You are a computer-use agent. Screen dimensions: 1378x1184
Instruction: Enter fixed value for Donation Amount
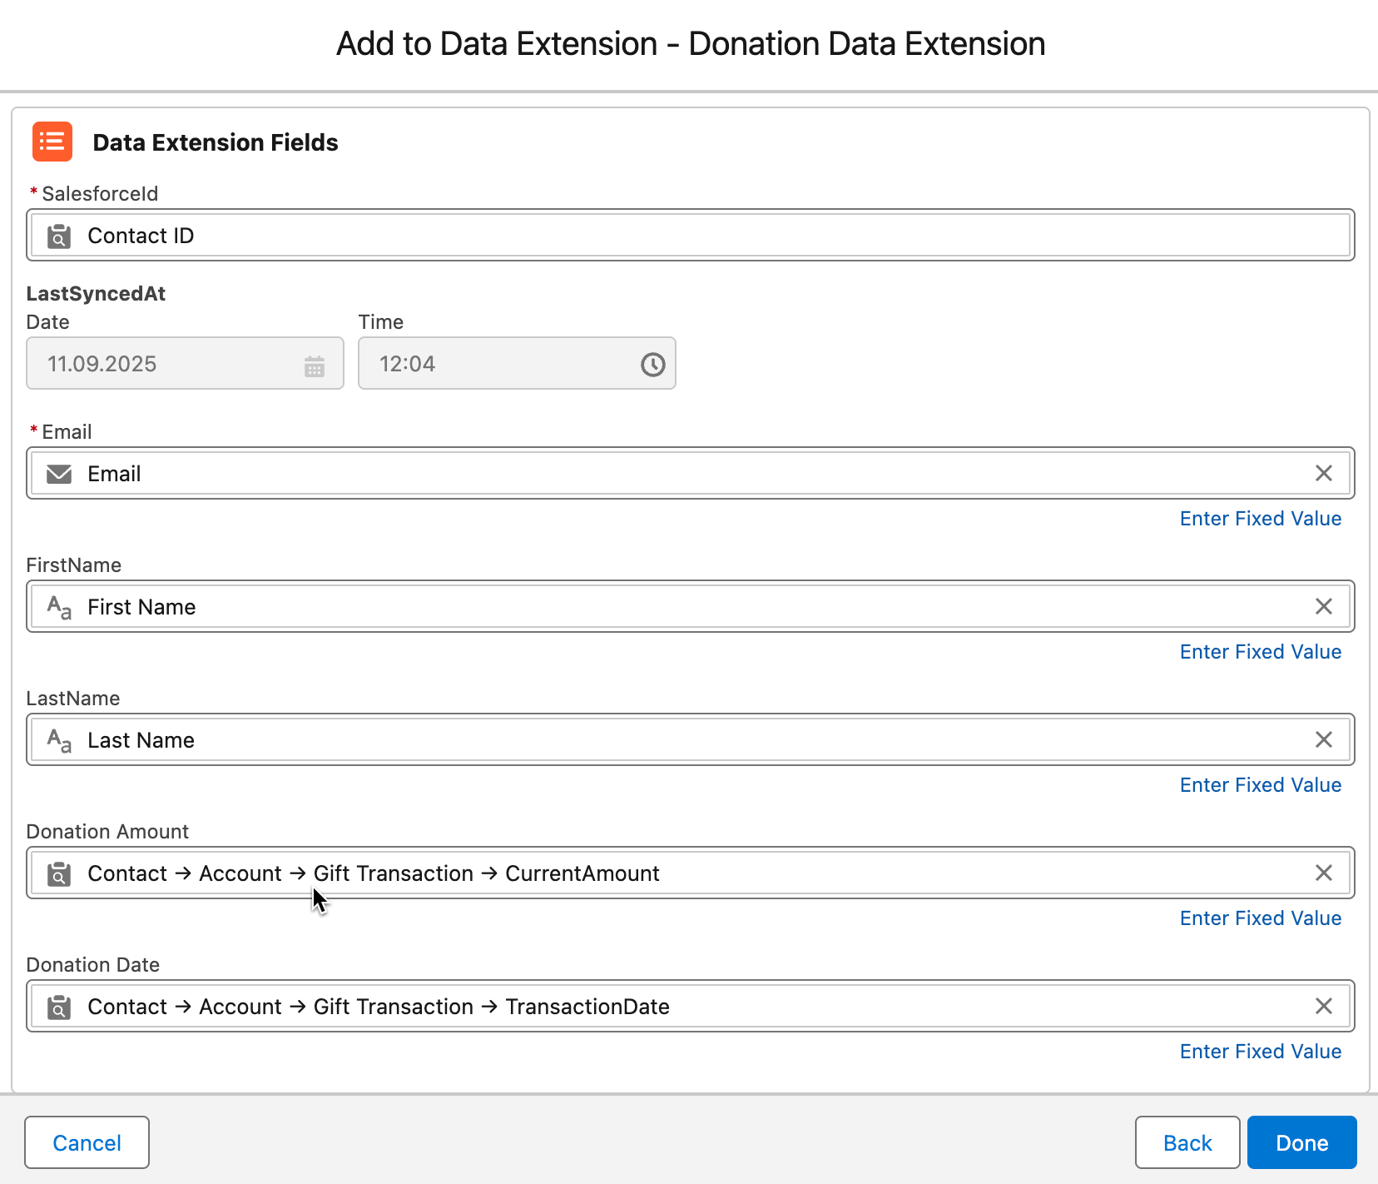click(1260, 918)
